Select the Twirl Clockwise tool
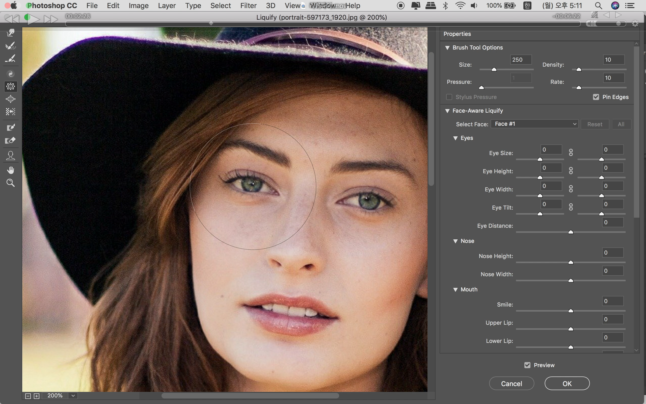The image size is (646, 404). (11, 73)
